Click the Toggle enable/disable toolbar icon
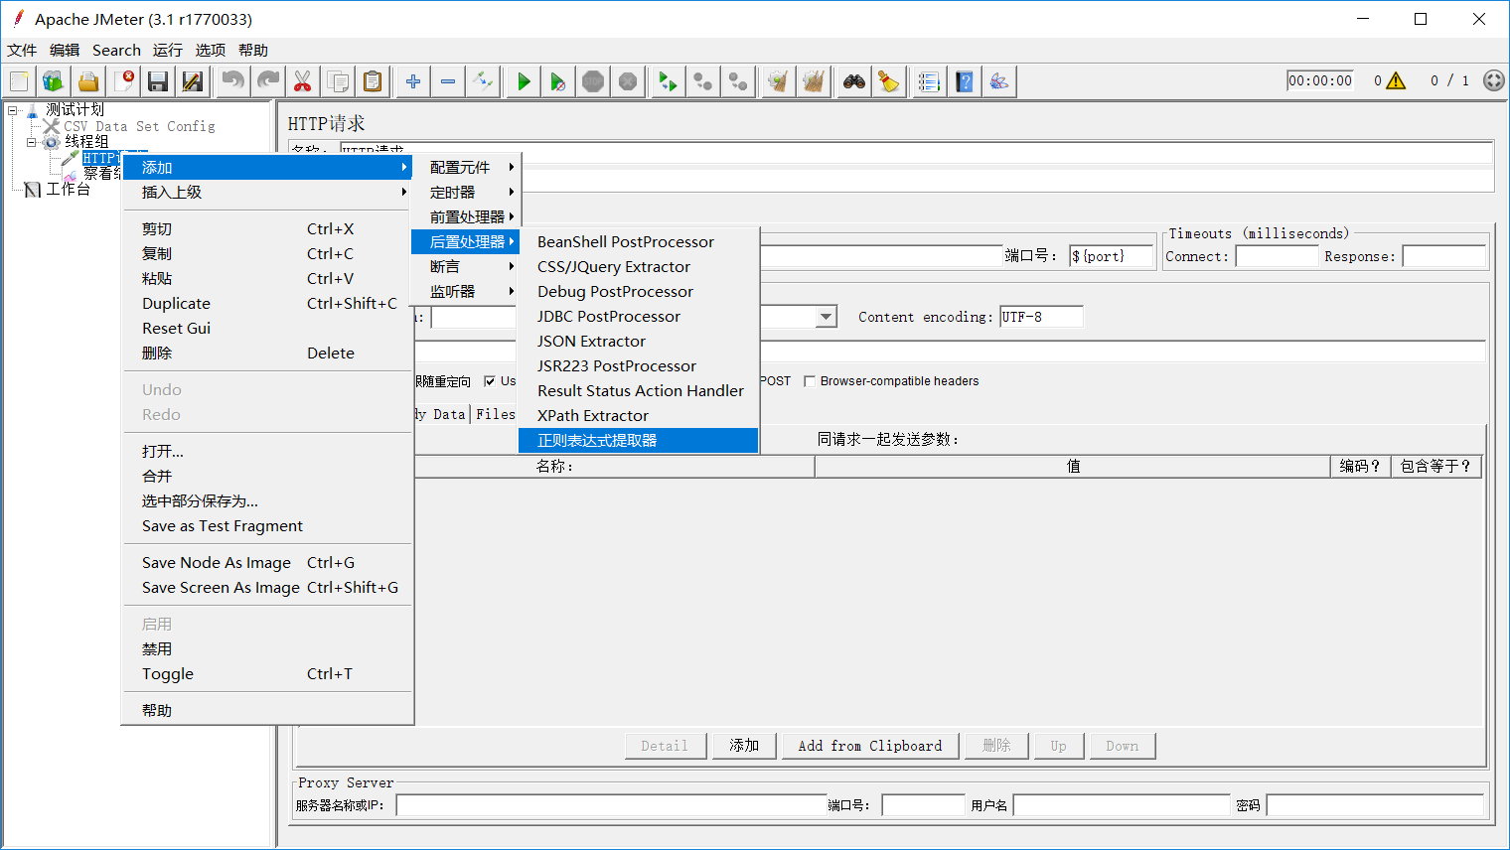The image size is (1510, 850). coord(483,81)
